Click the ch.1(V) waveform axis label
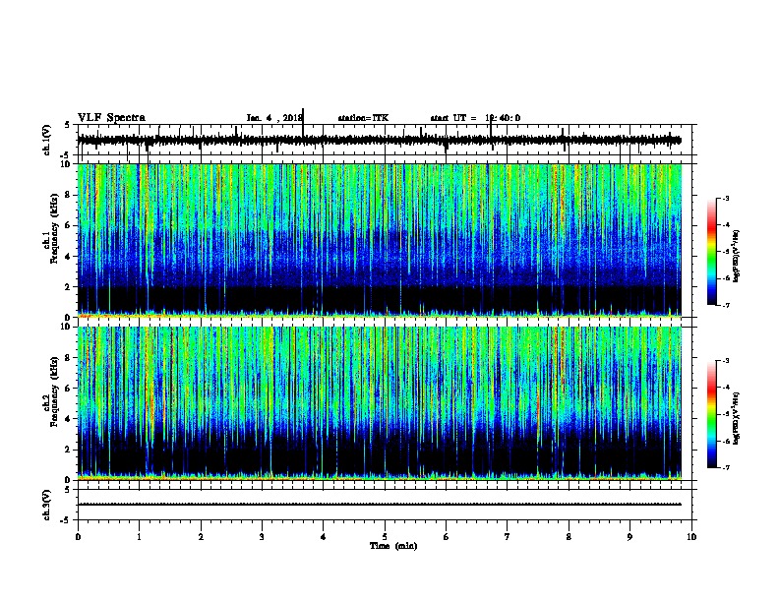 (x=47, y=140)
